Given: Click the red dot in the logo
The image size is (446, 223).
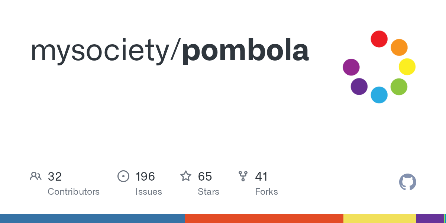Looking at the screenshot, I should click(379, 39).
